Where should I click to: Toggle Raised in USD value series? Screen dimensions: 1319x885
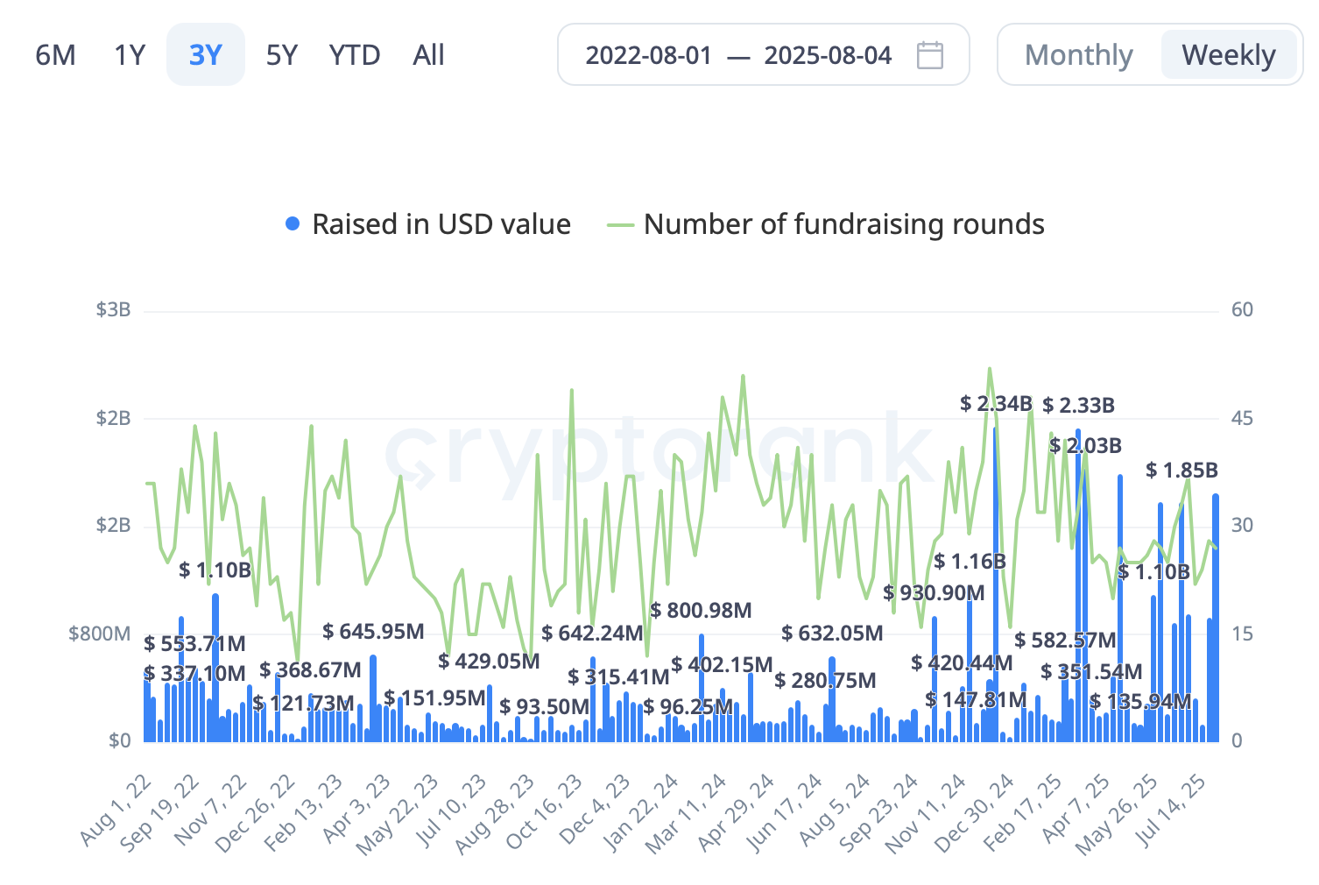pos(441,224)
